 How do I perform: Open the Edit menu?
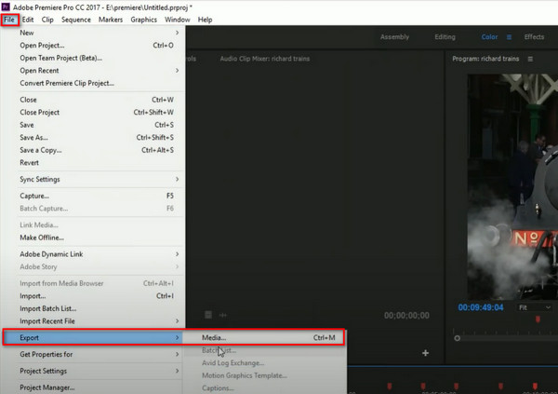(x=28, y=20)
